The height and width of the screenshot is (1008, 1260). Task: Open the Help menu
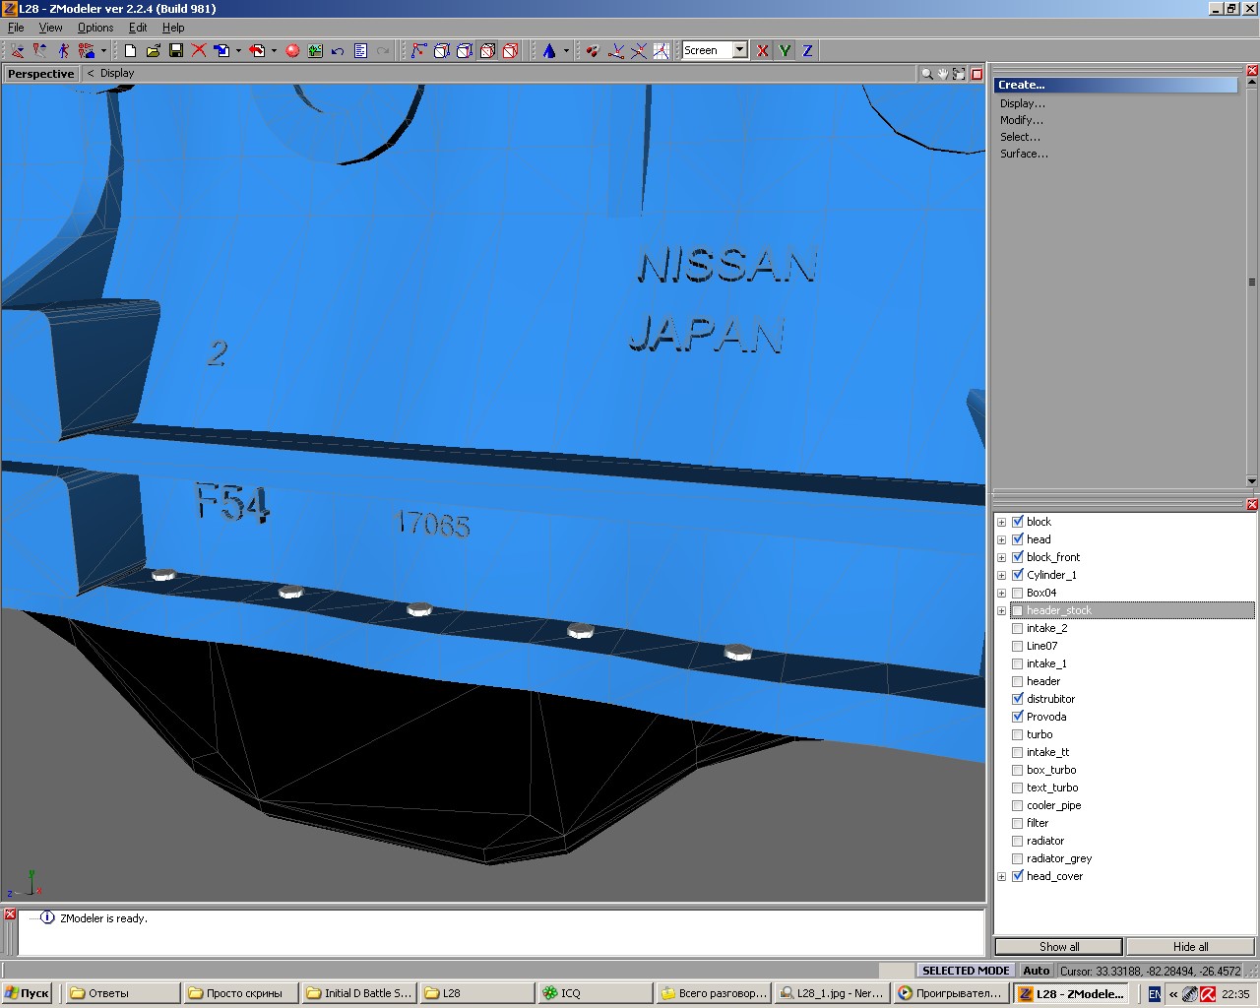(x=173, y=28)
